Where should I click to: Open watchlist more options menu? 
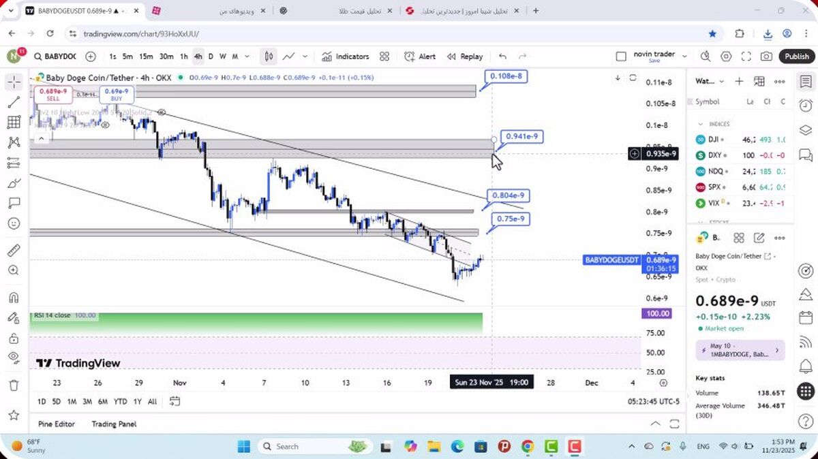pos(779,81)
